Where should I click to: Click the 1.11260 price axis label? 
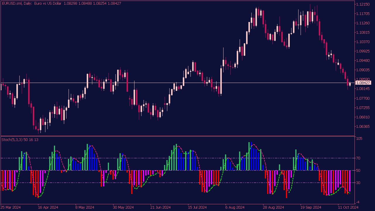tap(363, 23)
